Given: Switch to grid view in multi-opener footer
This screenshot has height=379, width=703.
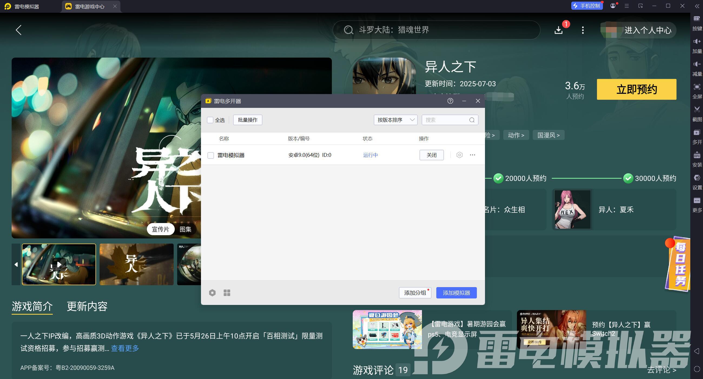Looking at the screenshot, I should click(x=227, y=292).
